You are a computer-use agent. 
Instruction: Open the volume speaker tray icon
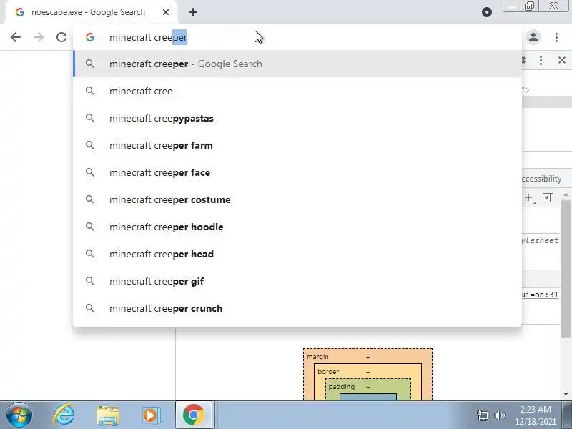pyautogui.click(x=499, y=415)
